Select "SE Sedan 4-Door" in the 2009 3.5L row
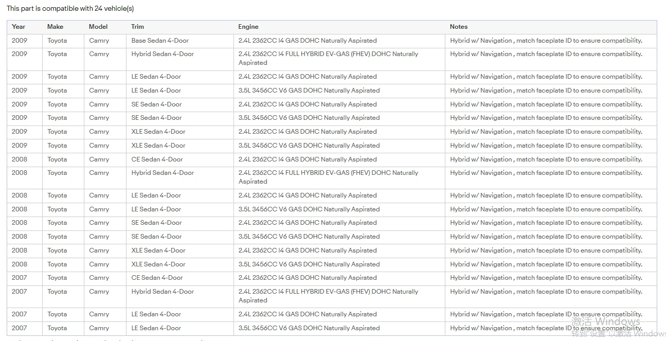 [156, 118]
